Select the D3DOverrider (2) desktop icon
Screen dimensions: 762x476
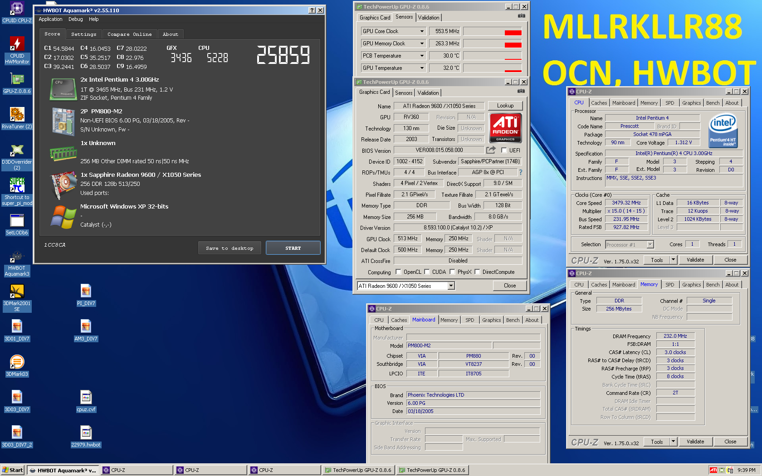(x=17, y=157)
